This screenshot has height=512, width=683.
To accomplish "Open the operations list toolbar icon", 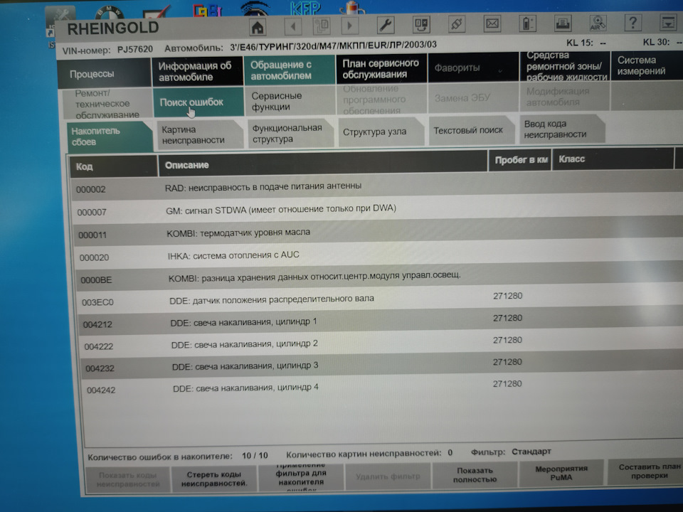I will [x=421, y=24].
